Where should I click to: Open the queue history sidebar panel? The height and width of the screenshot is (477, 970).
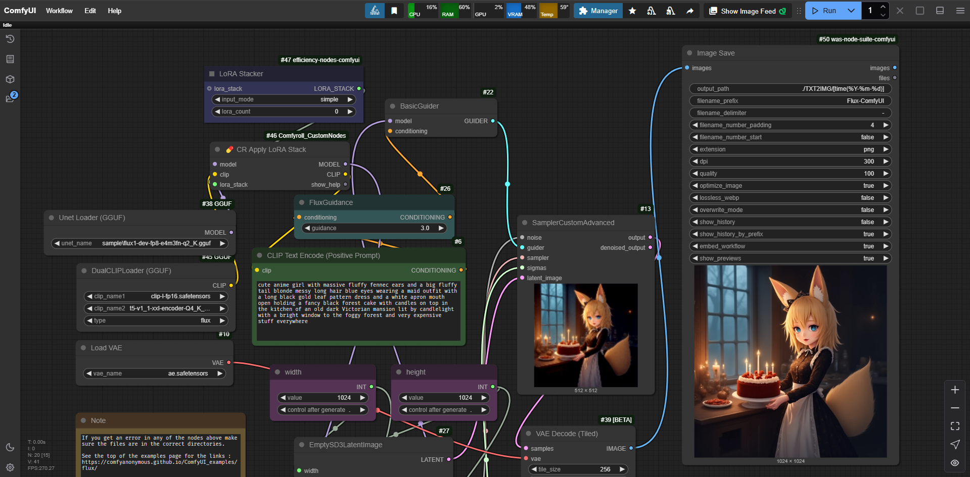(10, 39)
